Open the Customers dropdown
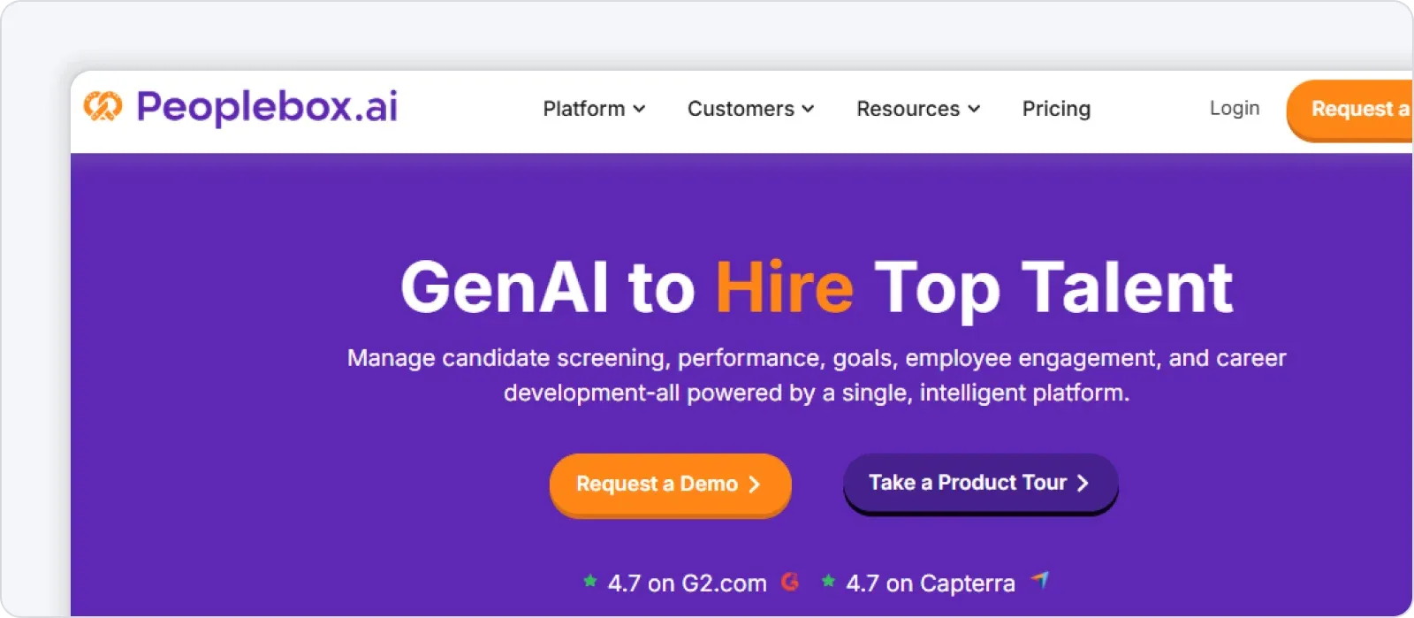Screen dimensions: 1414x618 749,109
